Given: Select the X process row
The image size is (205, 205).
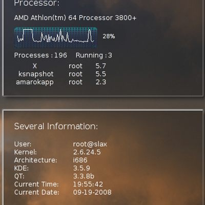Looking at the screenshot, I should click(61, 66).
